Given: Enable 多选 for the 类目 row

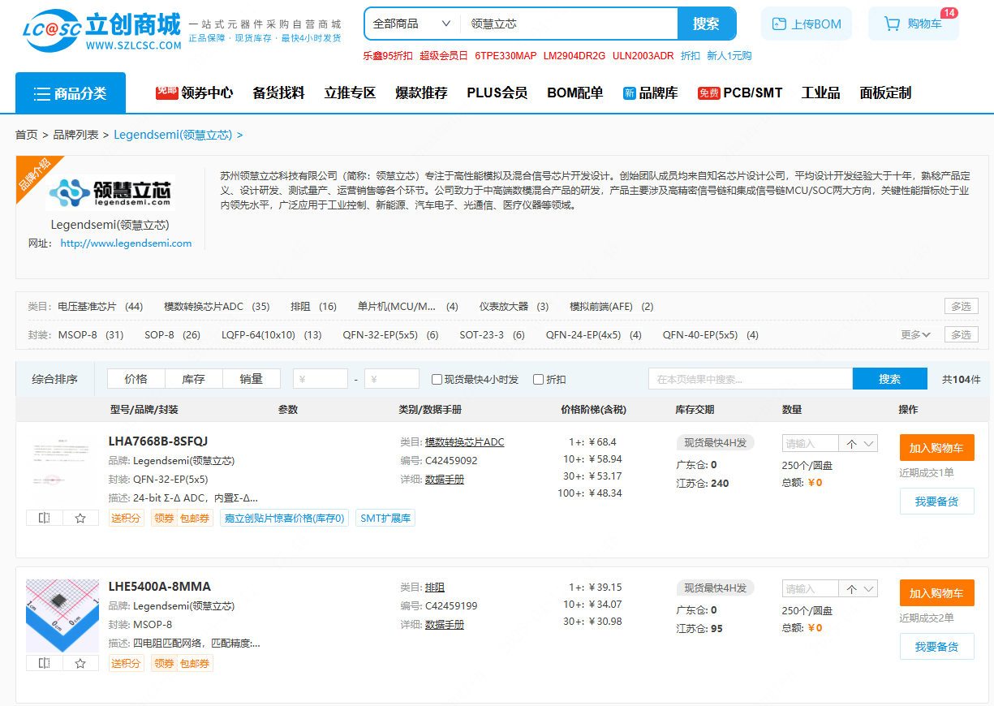Looking at the screenshot, I should [961, 306].
